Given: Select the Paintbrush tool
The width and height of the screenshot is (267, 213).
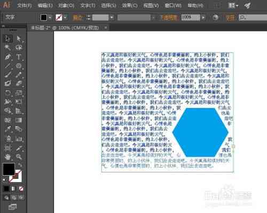Looking at the screenshot, I should 8,75.
